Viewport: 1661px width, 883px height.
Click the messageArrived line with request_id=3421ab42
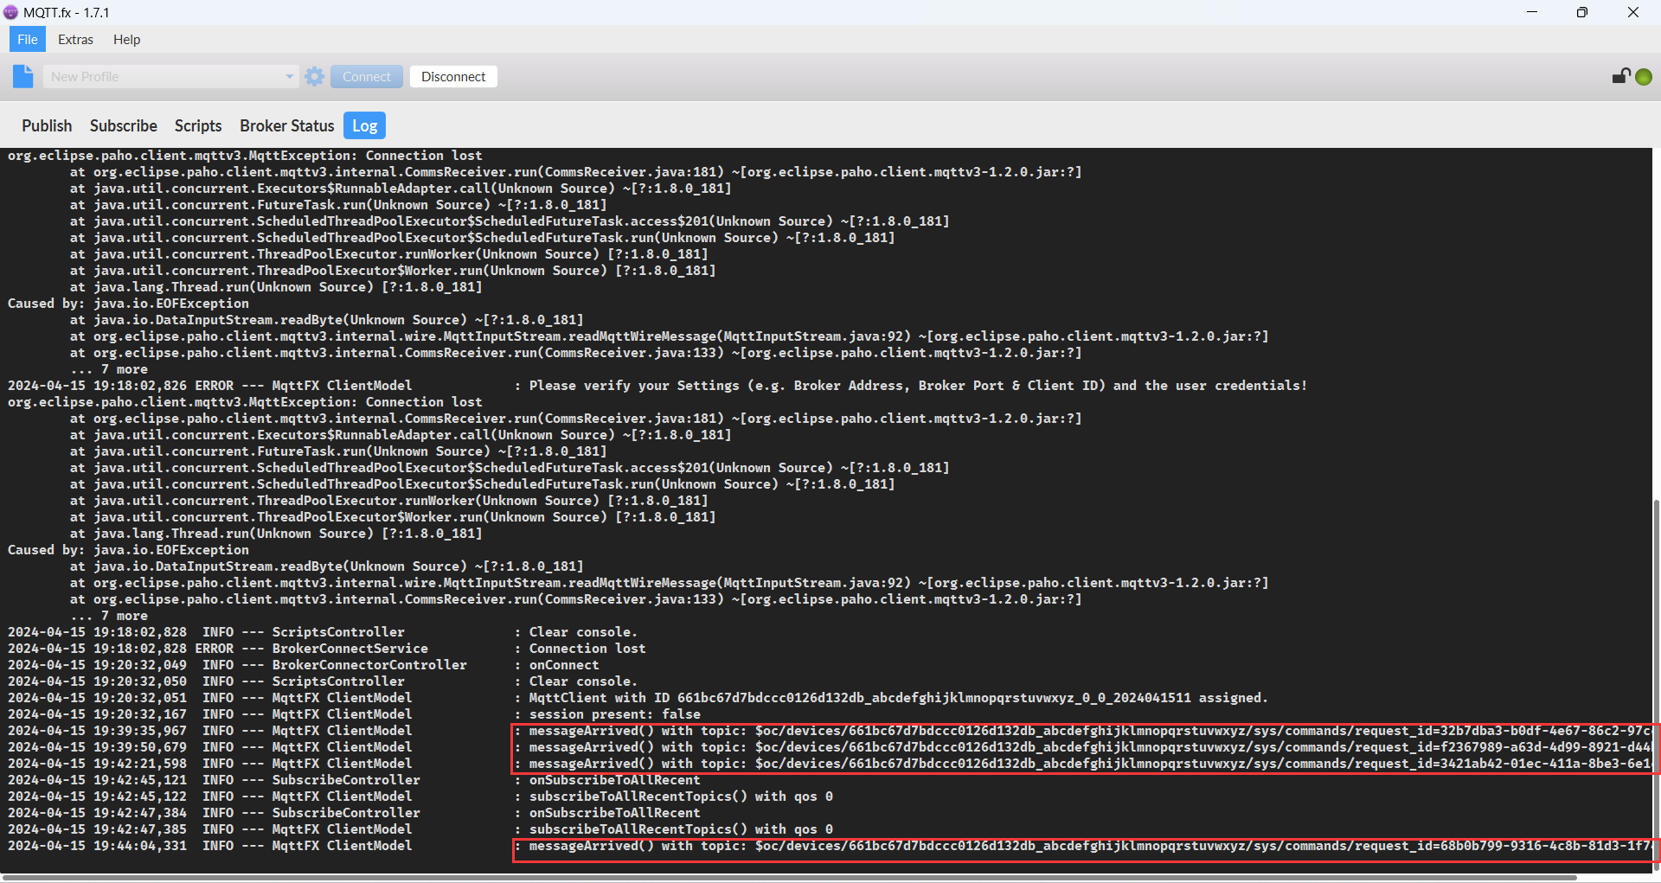pyautogui.click(x=830, y=764)
